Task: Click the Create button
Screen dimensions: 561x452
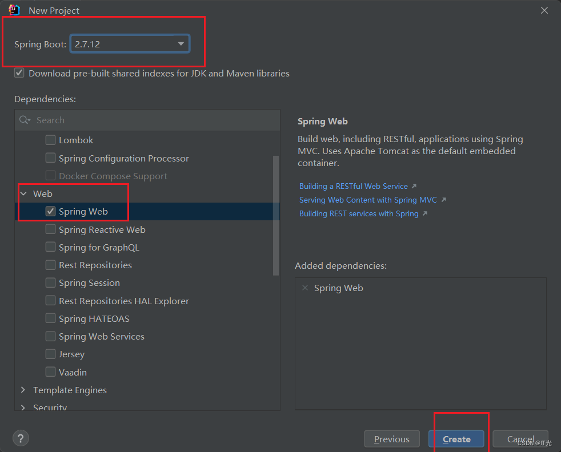Action: point(456,439)
